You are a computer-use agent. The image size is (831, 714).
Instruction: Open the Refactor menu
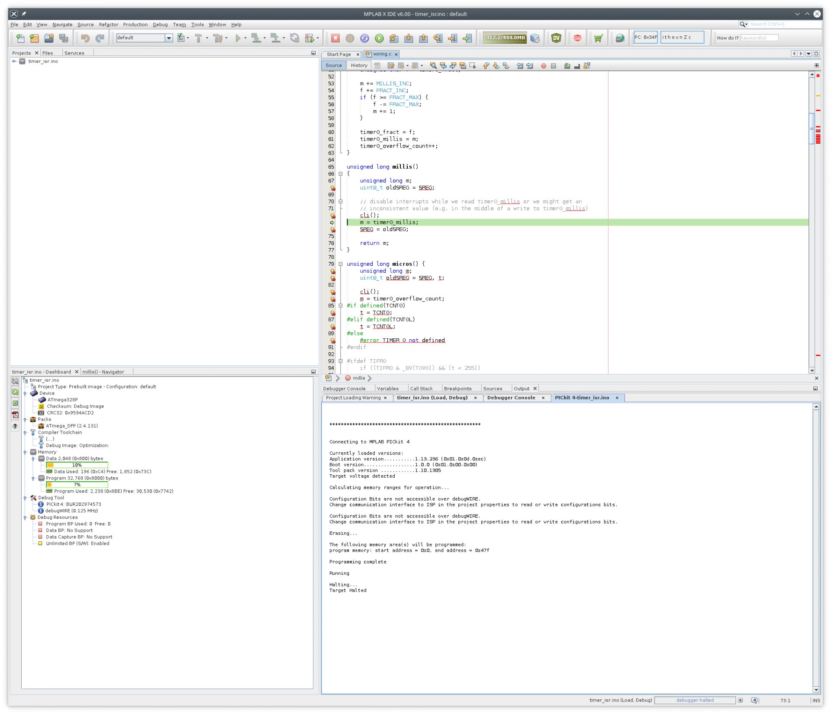pyautogui.click(x=108, y=25)
